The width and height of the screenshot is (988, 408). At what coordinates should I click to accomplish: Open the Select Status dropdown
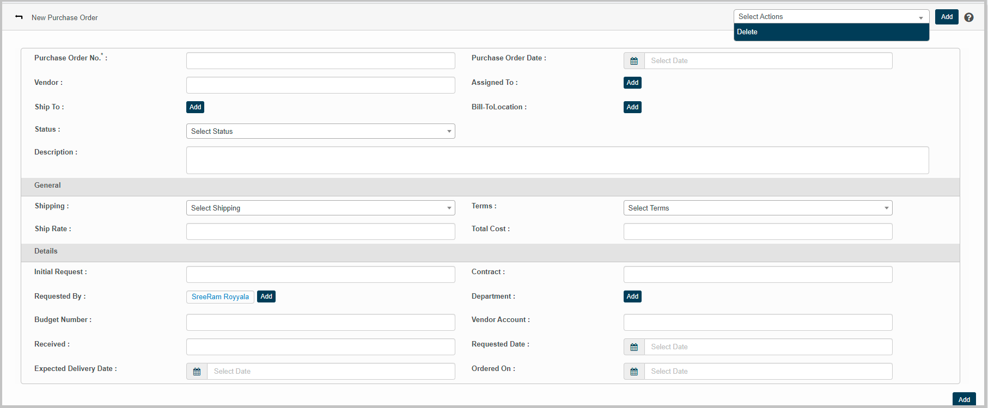tap(320, 132)
